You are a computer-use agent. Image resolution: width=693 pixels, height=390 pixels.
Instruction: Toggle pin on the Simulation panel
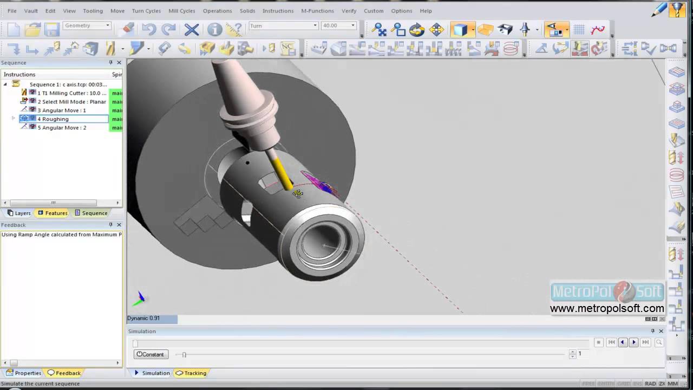[x=653, y=331]
